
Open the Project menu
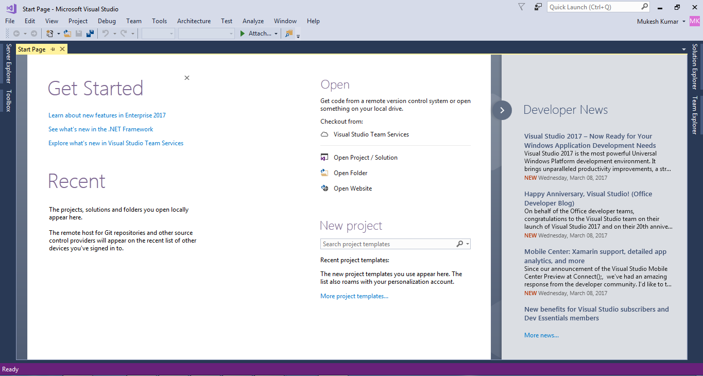[78, 21]
